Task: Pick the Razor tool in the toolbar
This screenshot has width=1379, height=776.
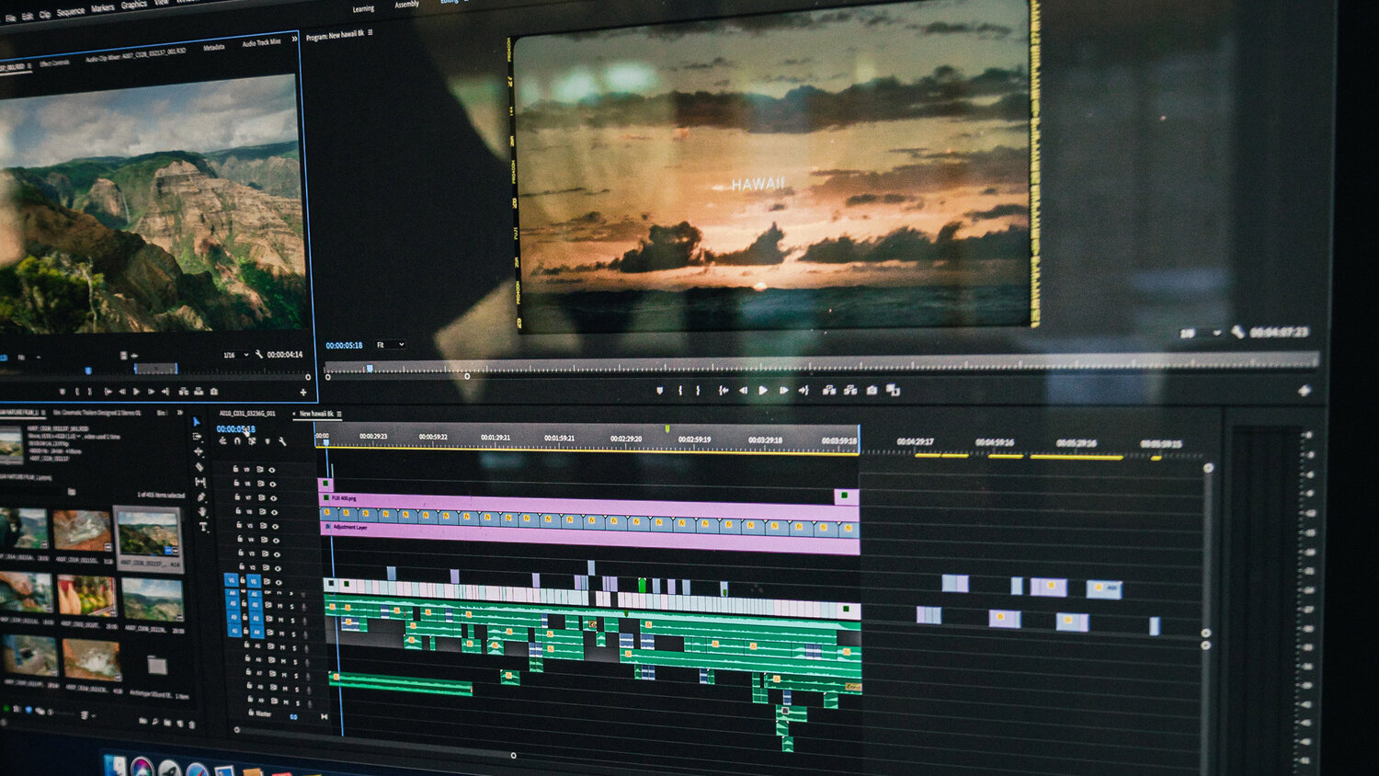Action: 199,466
